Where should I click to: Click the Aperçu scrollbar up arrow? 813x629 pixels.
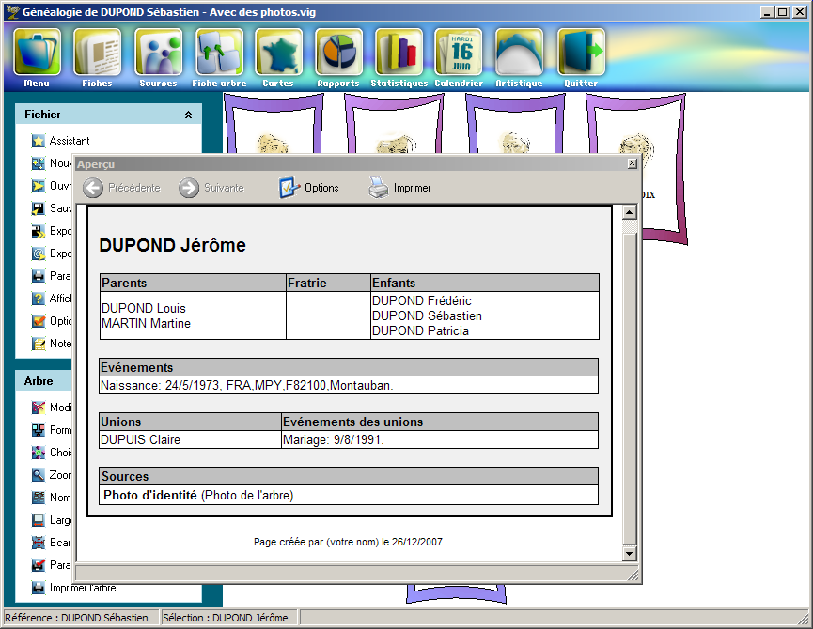coord(629,212)
